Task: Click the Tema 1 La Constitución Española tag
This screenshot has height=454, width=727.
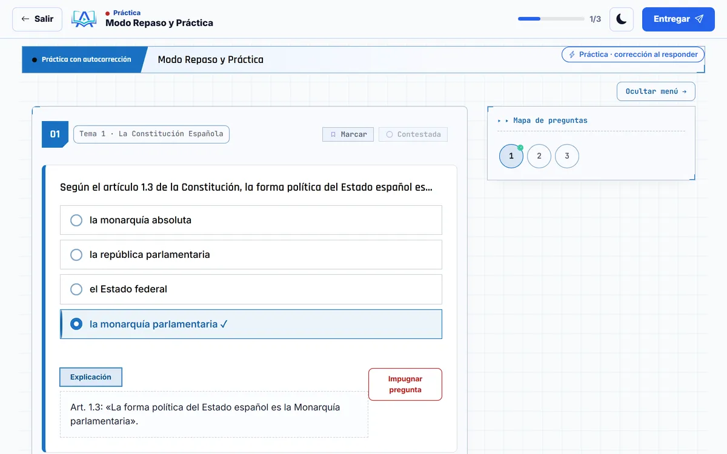Action: 151,134
